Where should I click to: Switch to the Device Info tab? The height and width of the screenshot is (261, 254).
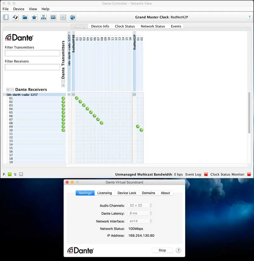click(100, 26)
